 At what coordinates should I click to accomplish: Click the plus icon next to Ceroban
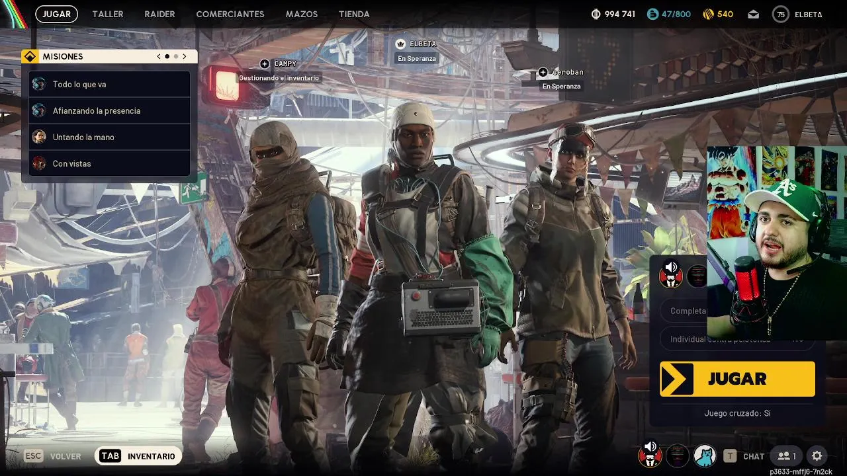(x=543, y=72)
